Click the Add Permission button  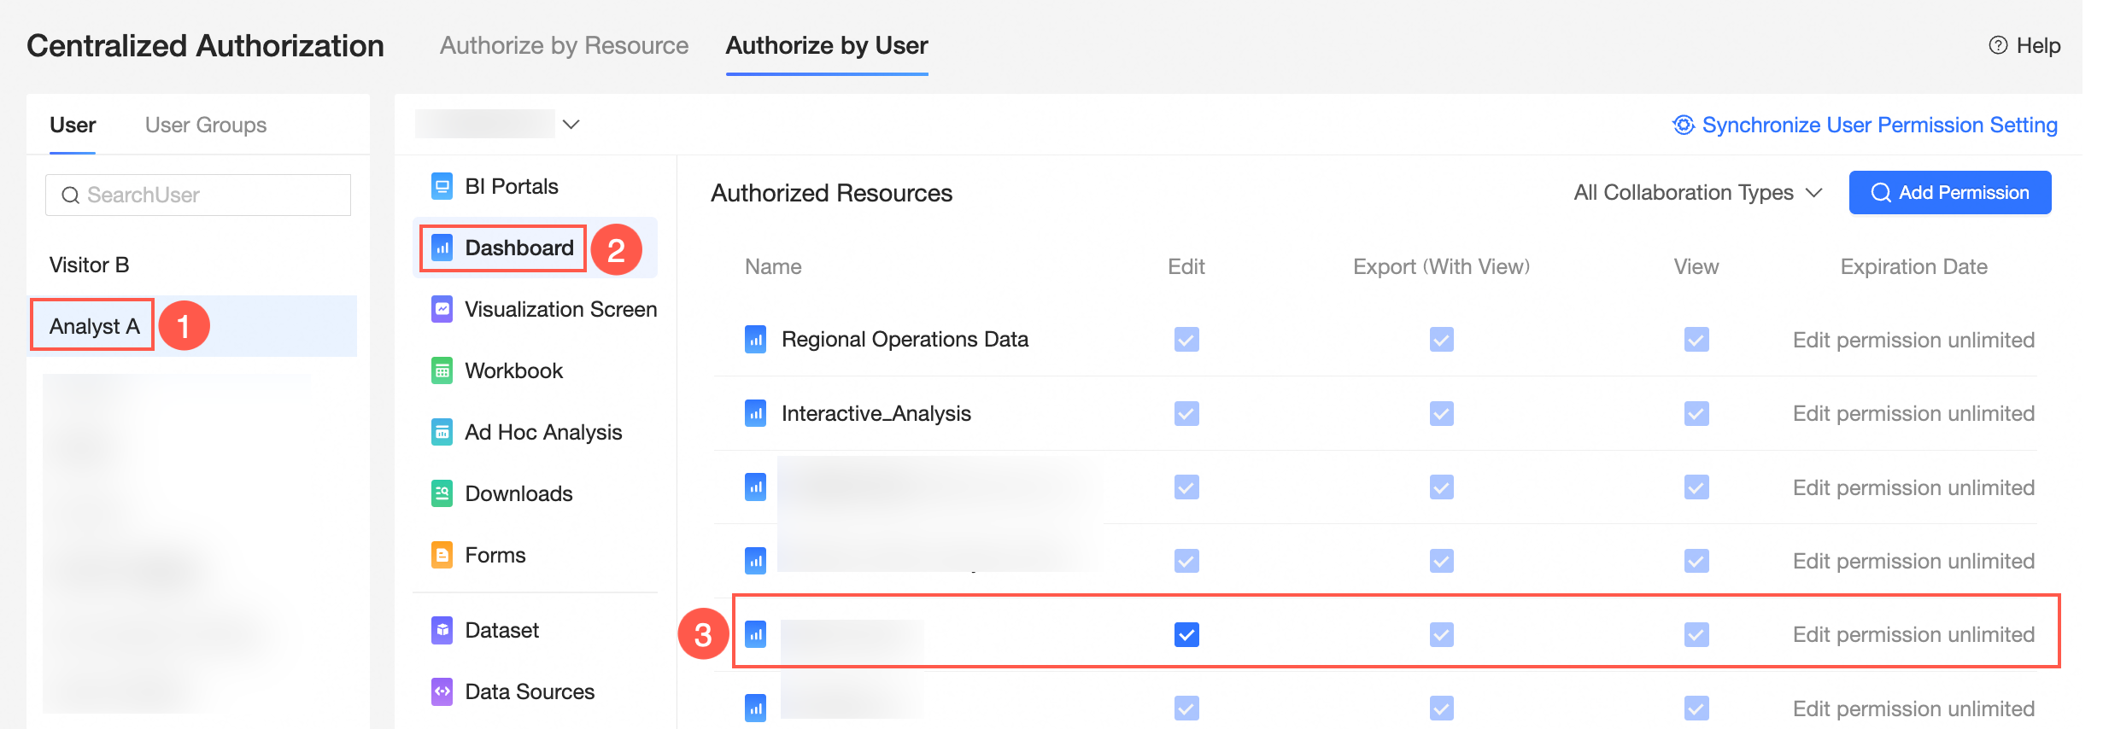pos(1949,193)
